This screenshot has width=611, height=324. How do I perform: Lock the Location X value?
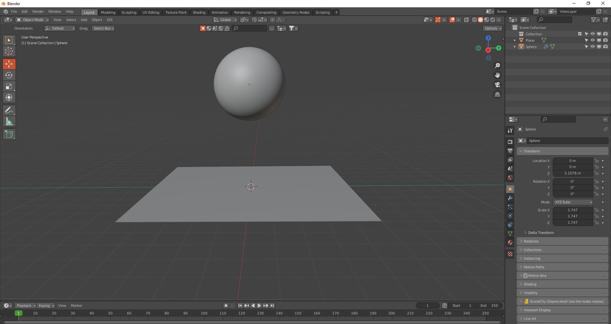tap(596, 161)
